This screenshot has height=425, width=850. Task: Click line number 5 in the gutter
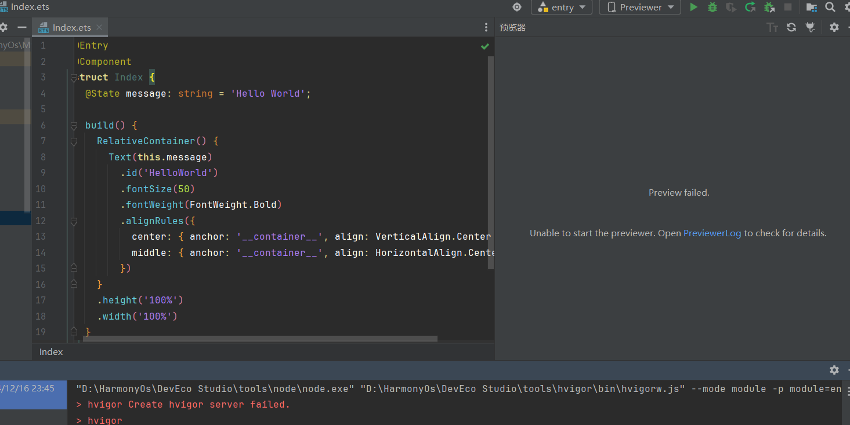pos(43,109)
